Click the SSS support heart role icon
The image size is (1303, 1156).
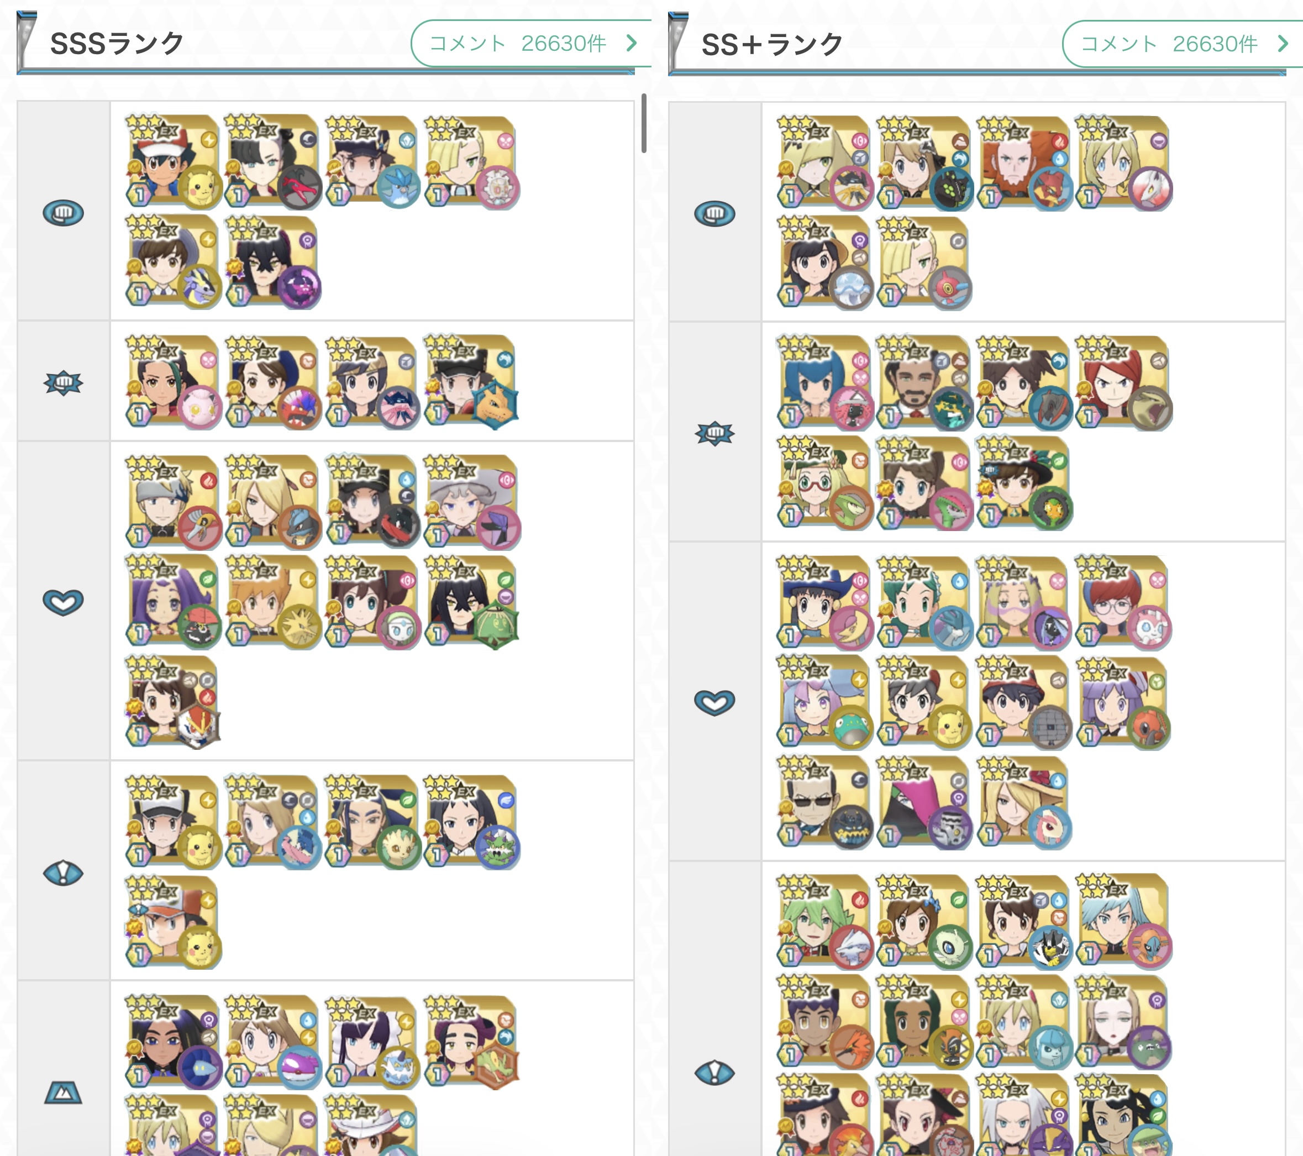(63, 602)
